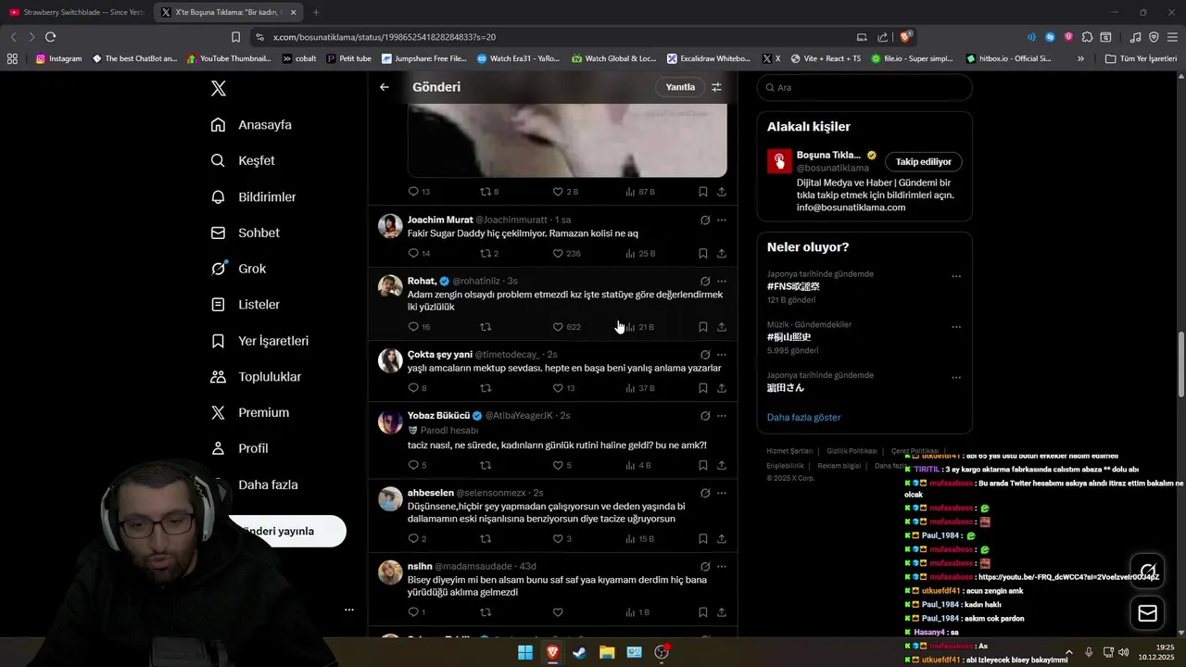1186x667 pixels.
Task: Click the Yanıtla reply button
Action: pyautogui.click(x=680, y=87)
